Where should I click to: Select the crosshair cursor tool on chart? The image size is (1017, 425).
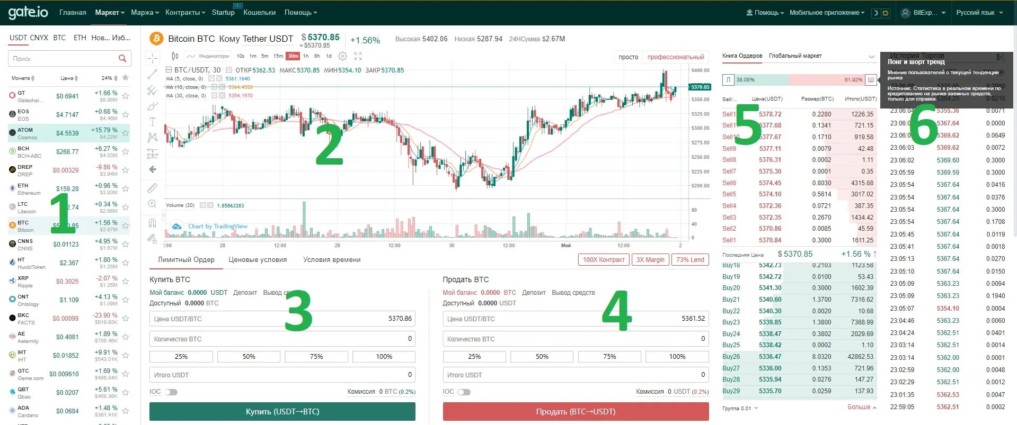[x=153, y=58]
